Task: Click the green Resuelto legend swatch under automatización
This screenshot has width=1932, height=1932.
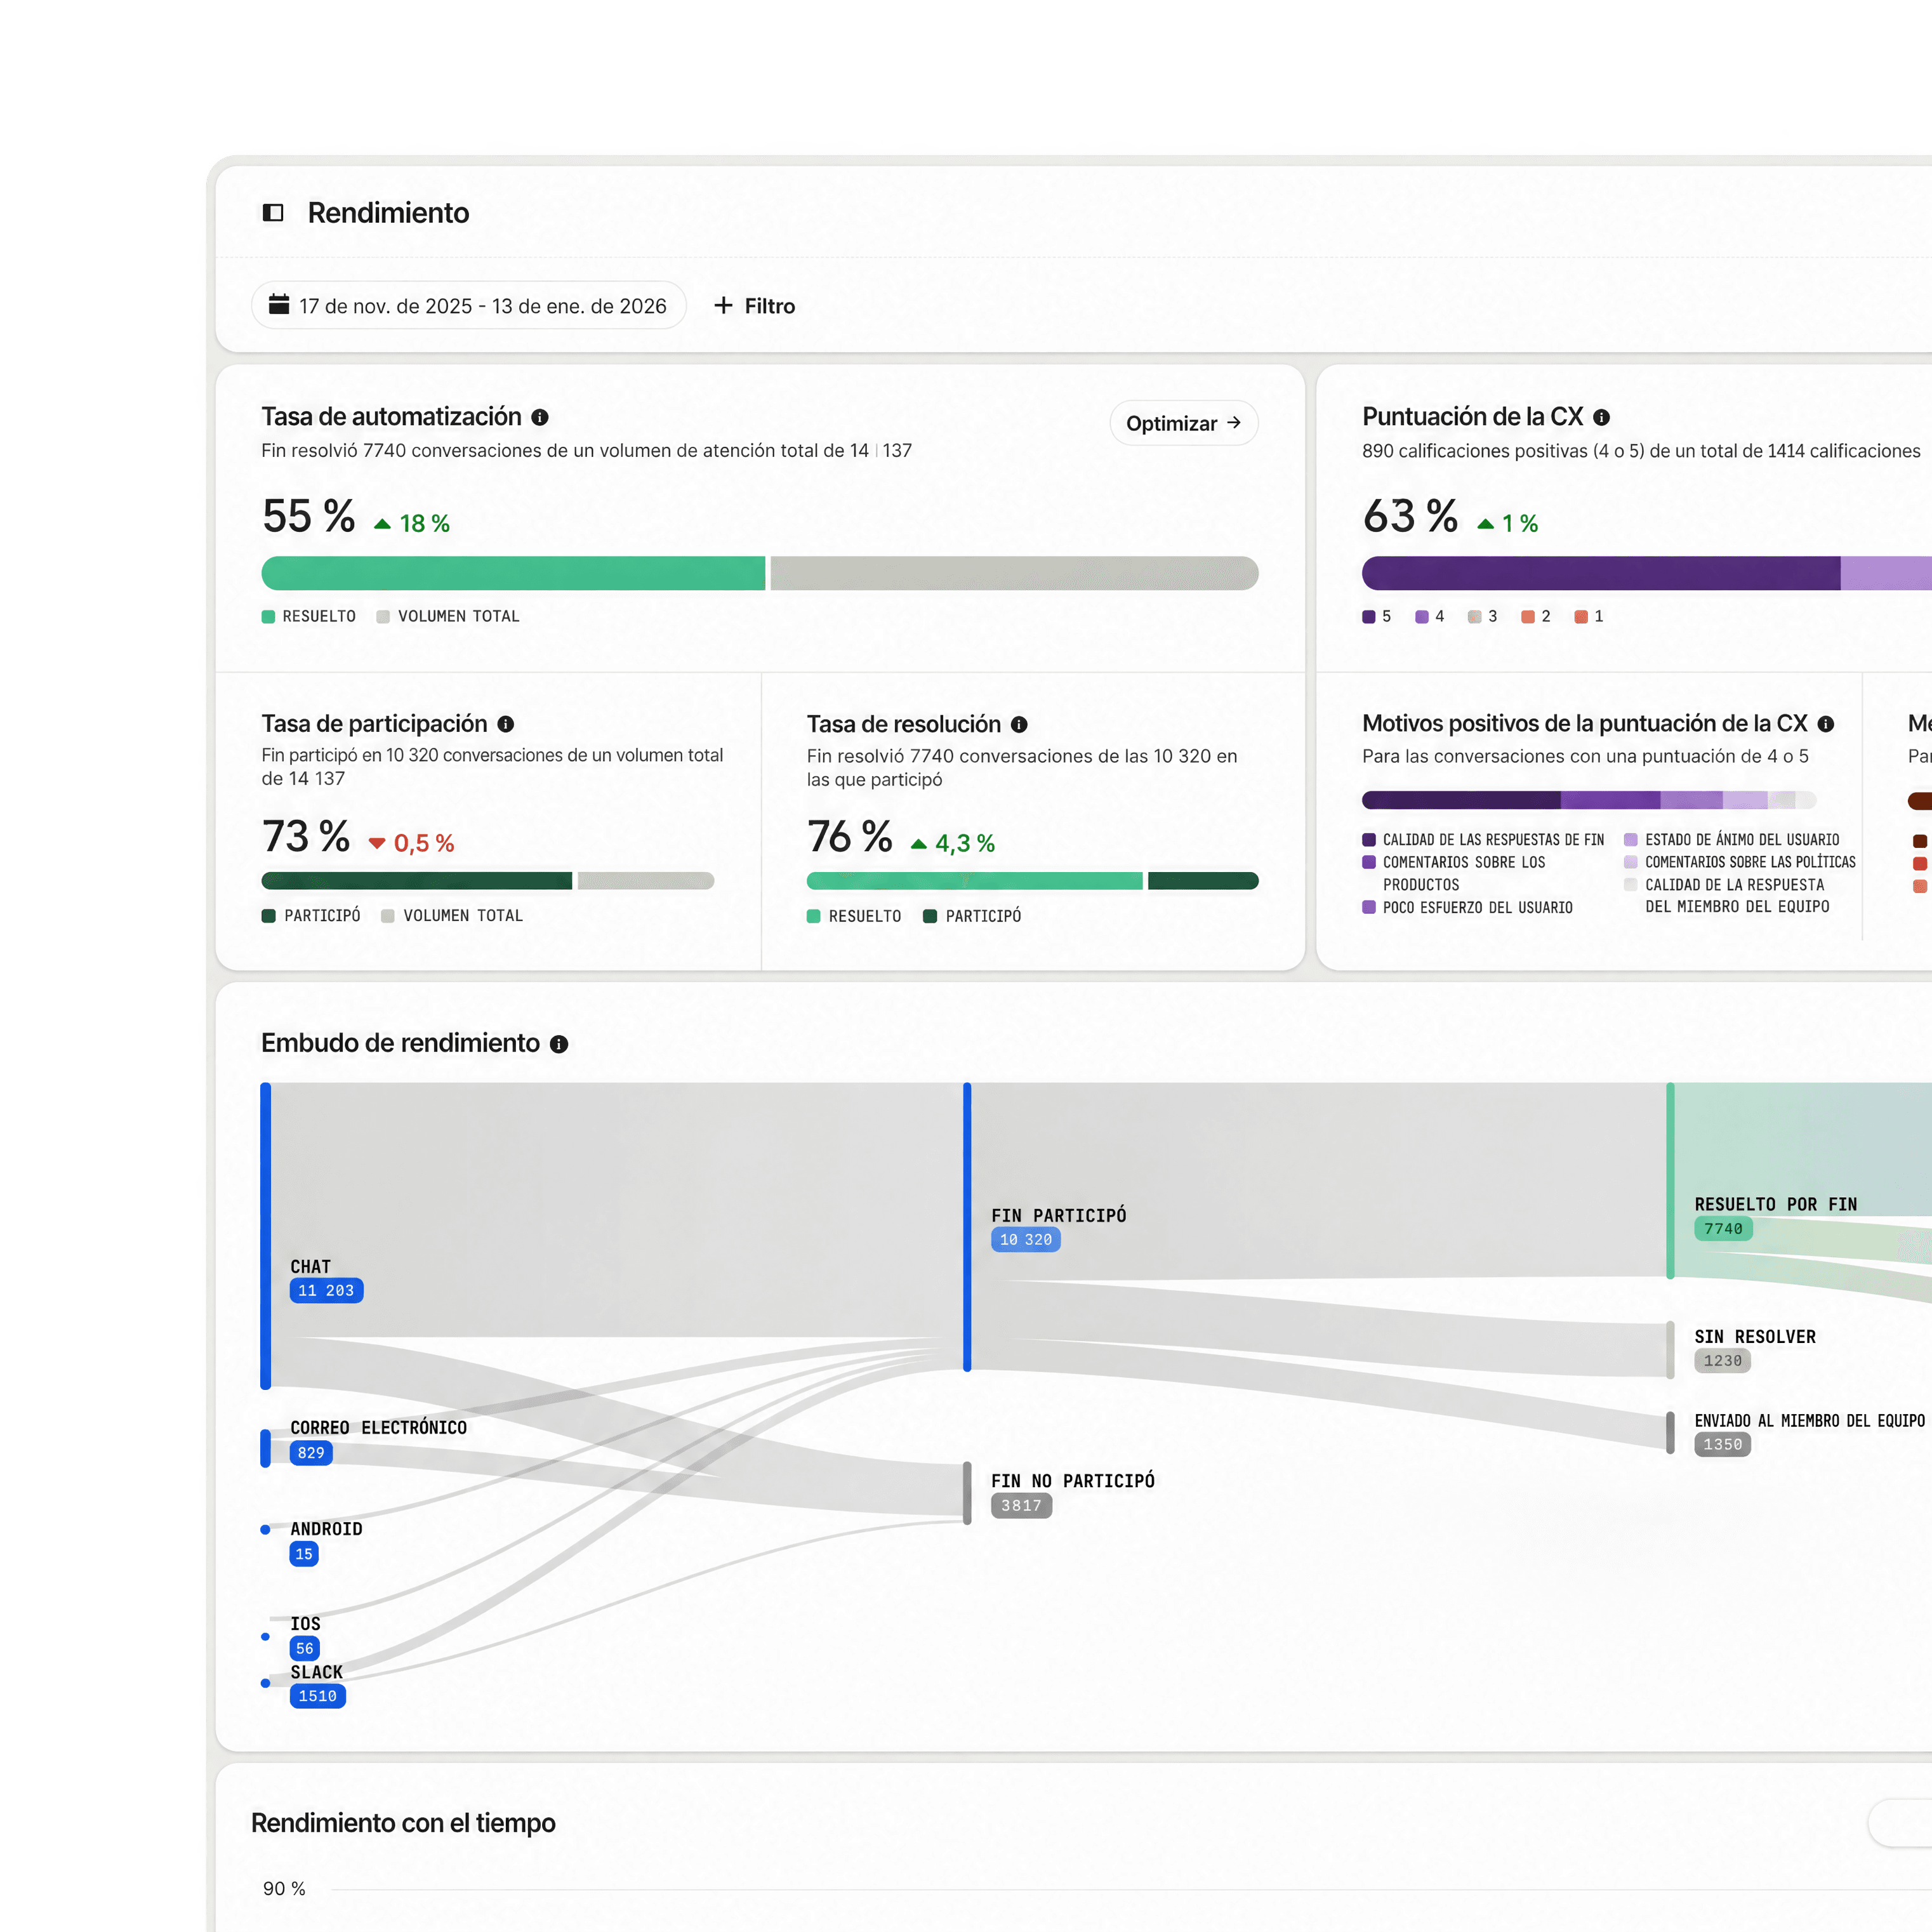Action: pyautogui.click(x=268, y=617)
